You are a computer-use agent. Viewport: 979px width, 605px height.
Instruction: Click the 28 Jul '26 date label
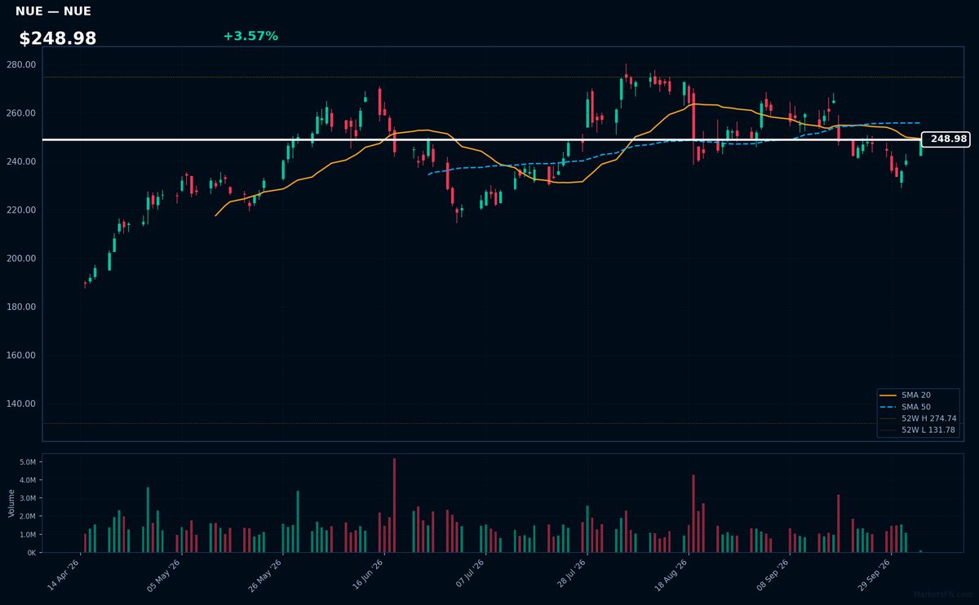[571, 575]
